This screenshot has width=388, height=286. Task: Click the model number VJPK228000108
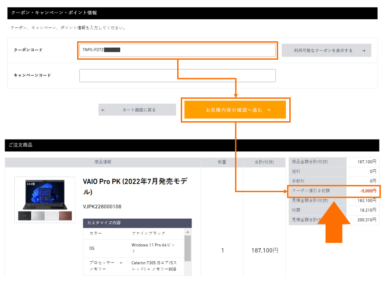coord(102,207)
